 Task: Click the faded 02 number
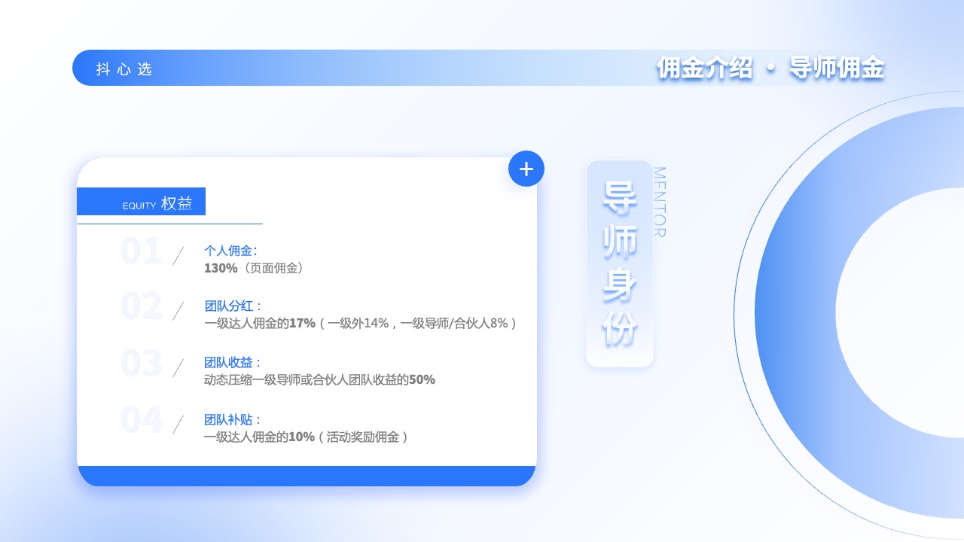click(141, 306)
